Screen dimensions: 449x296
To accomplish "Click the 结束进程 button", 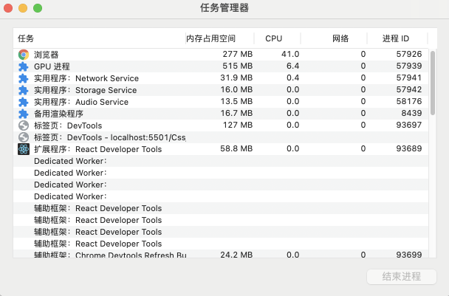I will click(402, 277).
